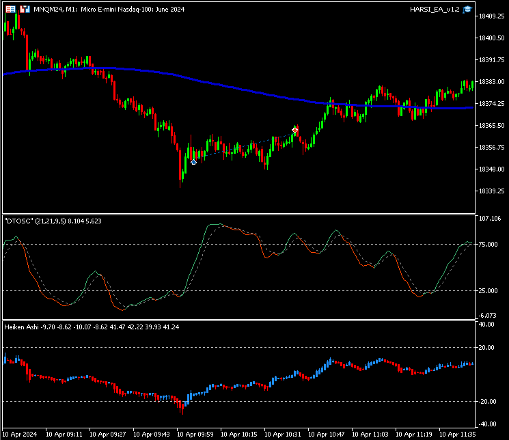Click the 20.00 Heiken Ashi level value

[x=487, y=348]
